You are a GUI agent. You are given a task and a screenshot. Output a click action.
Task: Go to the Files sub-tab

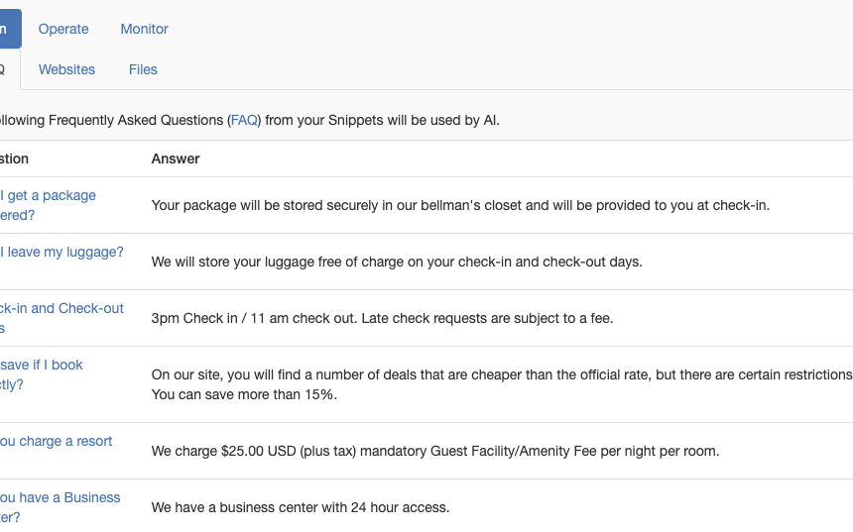(143, 69)
